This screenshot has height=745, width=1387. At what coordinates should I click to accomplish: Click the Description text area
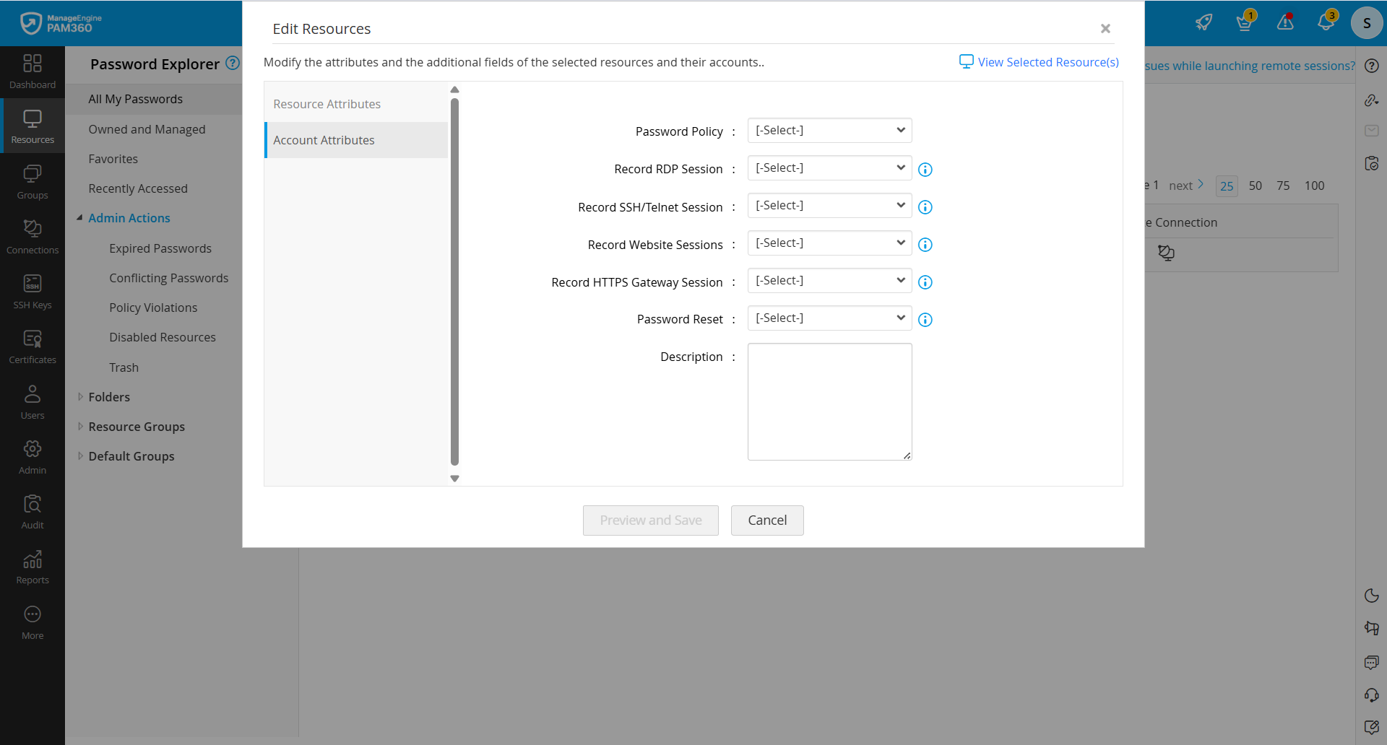[829, 401]
